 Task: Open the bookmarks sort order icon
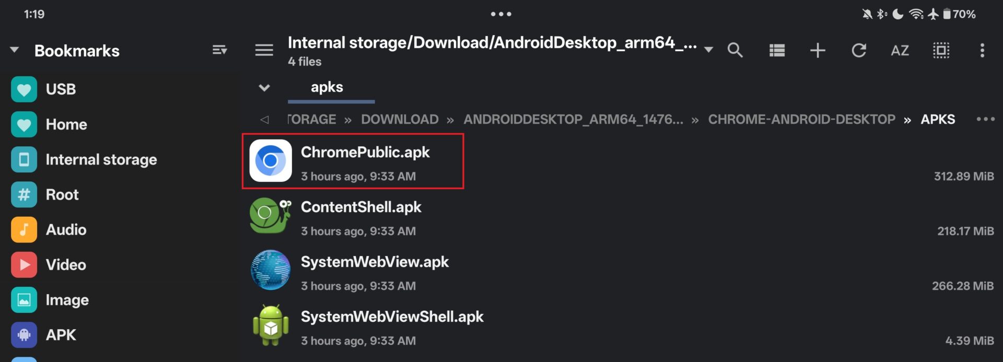219,50
